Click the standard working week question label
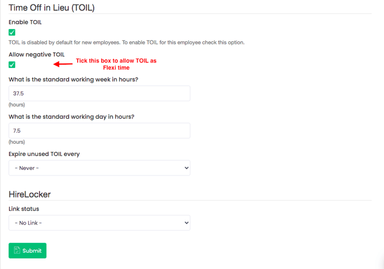This screenshot has width=384, height=269. [x=73, y=79]
